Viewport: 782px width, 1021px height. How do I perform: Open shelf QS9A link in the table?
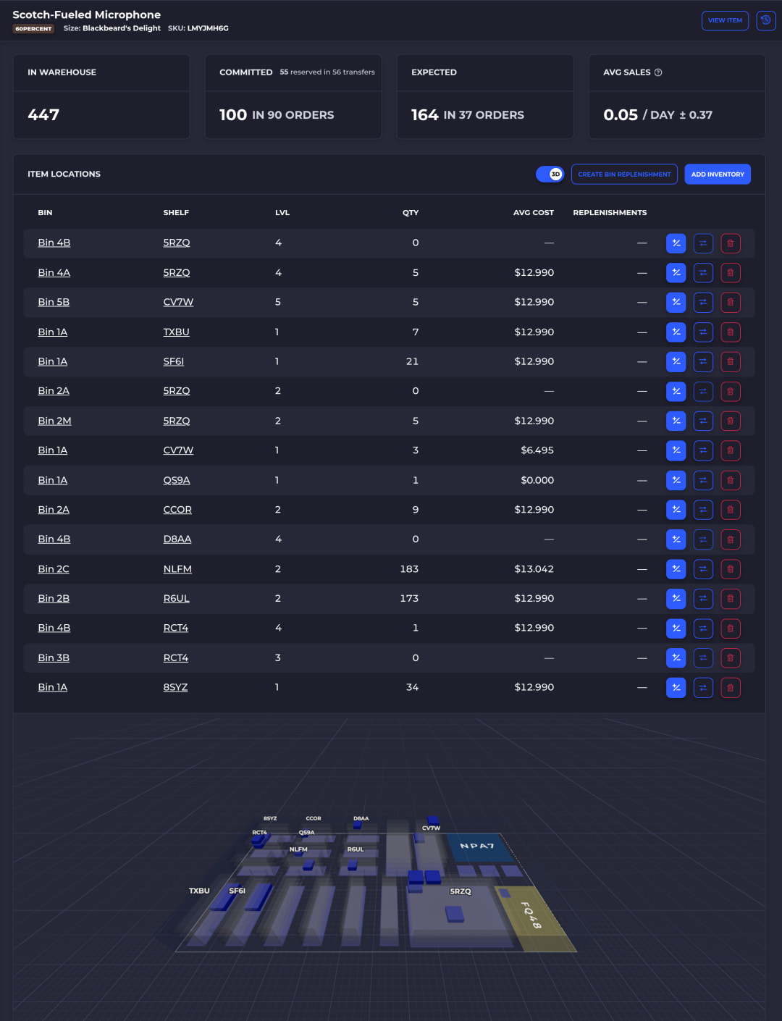coord(177,480)
